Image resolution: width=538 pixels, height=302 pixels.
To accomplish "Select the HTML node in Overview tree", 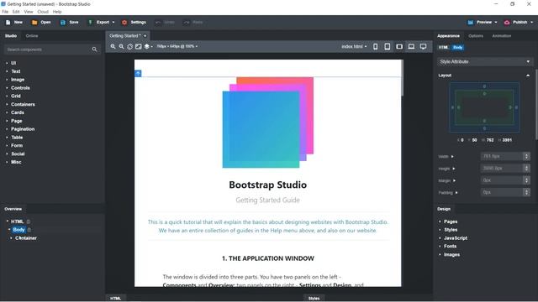I will click(x=17, y=221).
